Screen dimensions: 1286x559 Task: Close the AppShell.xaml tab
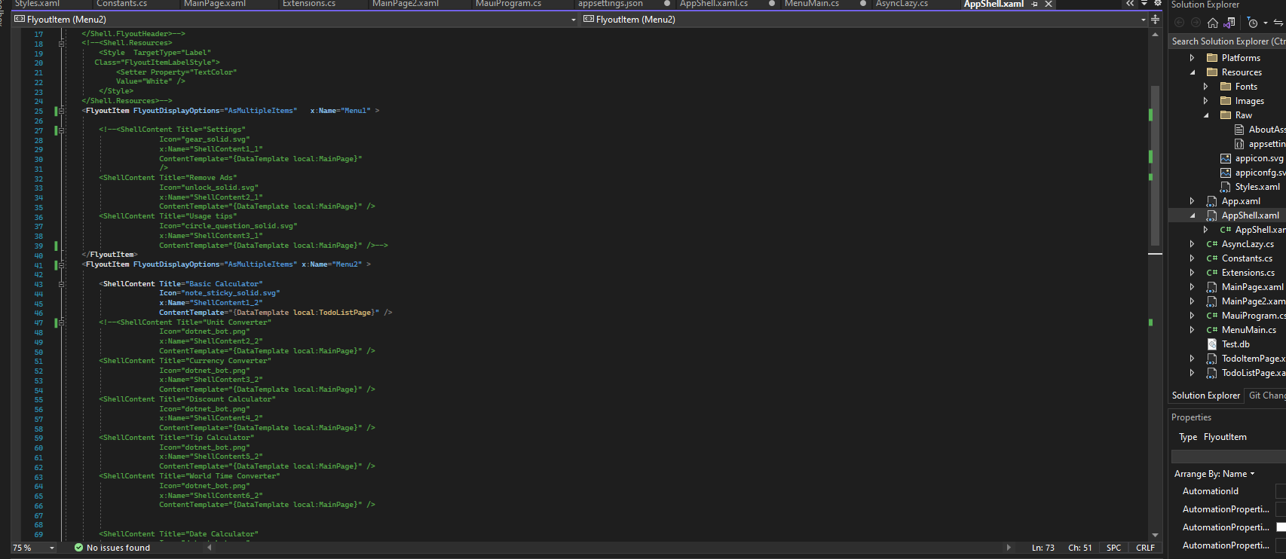pyautogui.click(x=1048, y=5)
